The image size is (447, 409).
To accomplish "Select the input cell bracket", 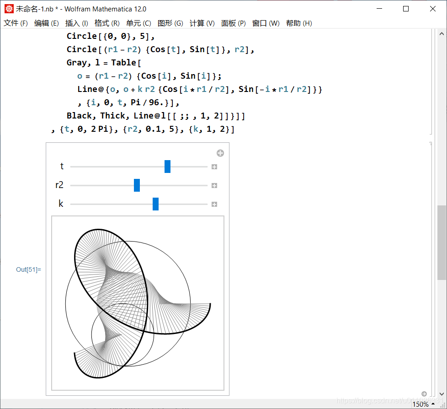I will click(x=431, y=81).
